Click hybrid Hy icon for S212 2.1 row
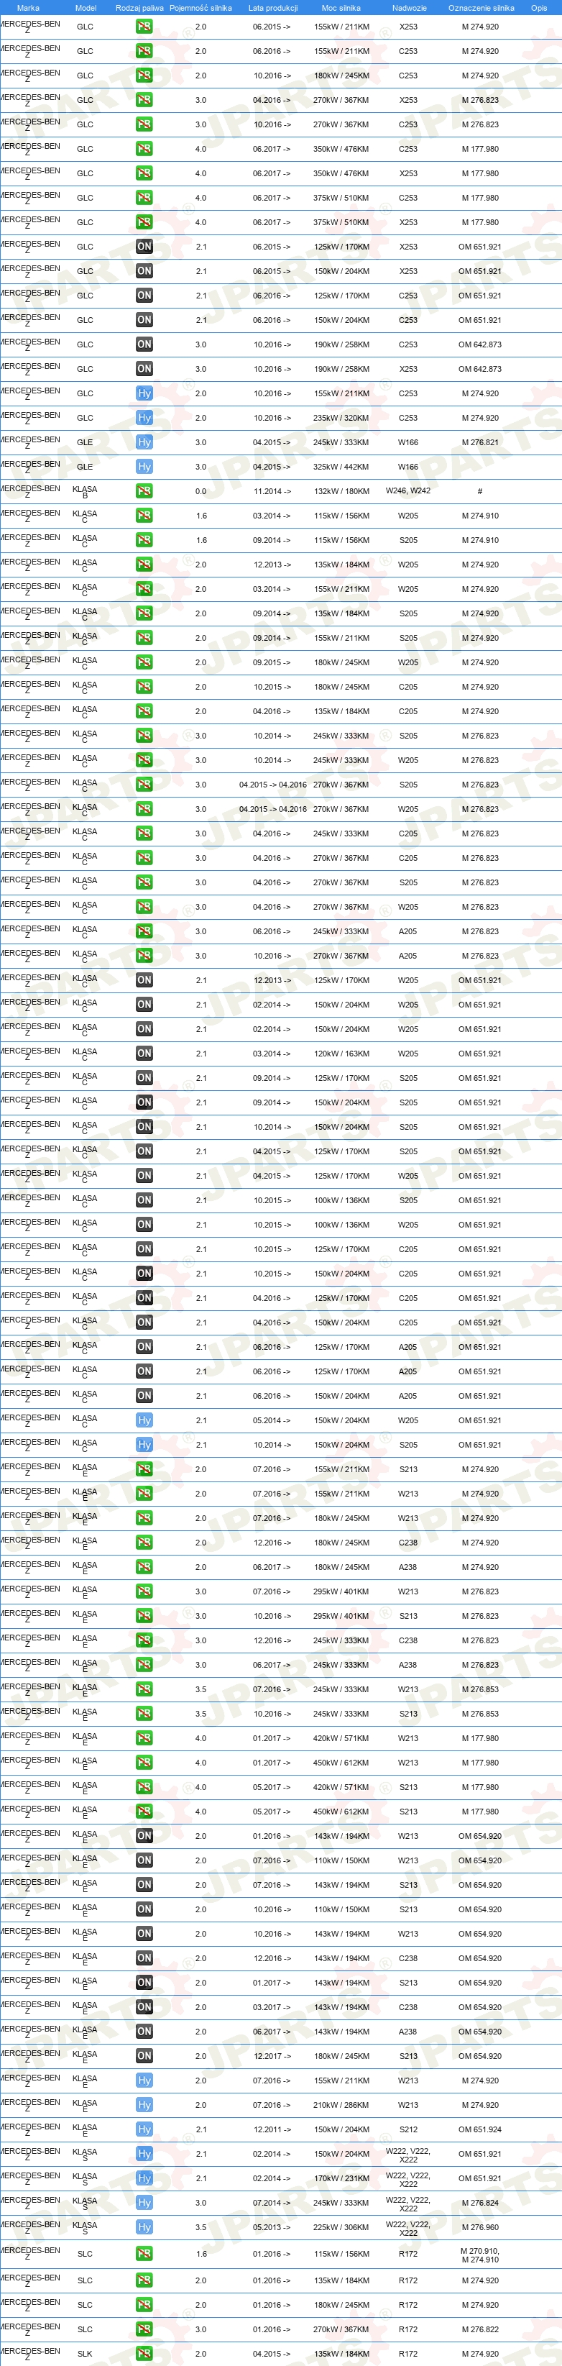The height and width of the screenshot is (2366, 562). click(x=144, y=2129)
